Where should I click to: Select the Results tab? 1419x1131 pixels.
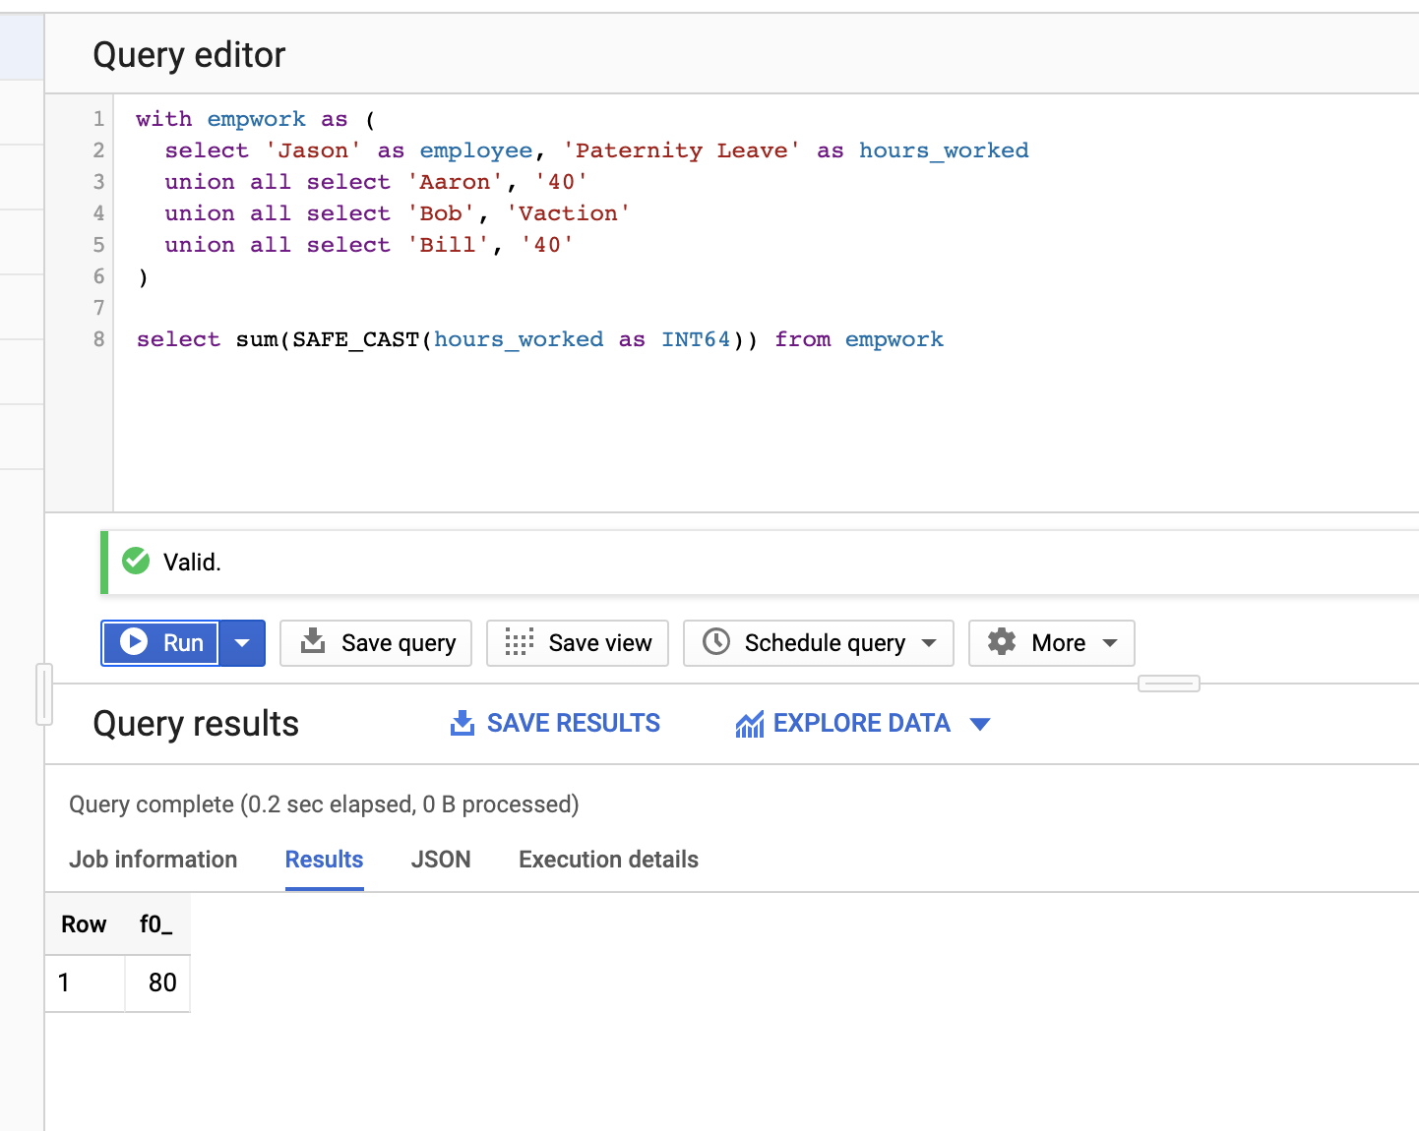tap(324, 859)
